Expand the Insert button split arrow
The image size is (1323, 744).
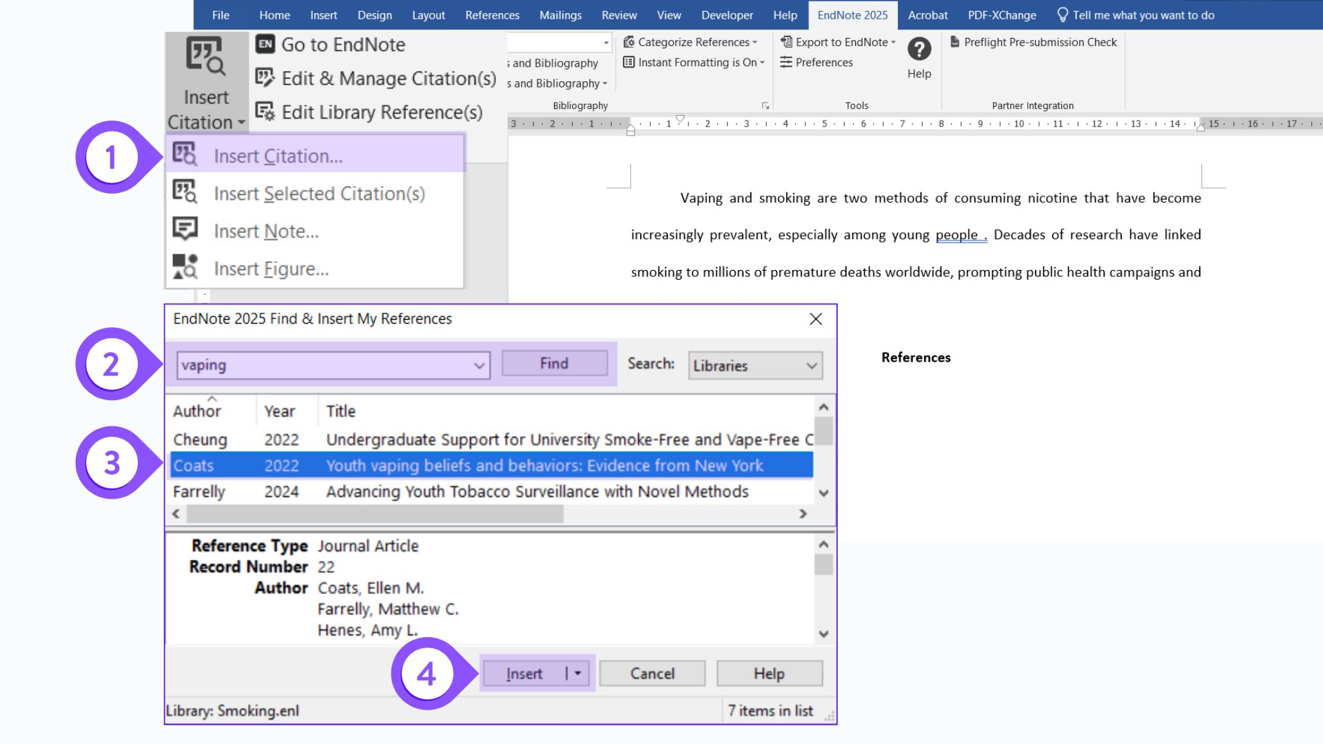coord(576,673)
